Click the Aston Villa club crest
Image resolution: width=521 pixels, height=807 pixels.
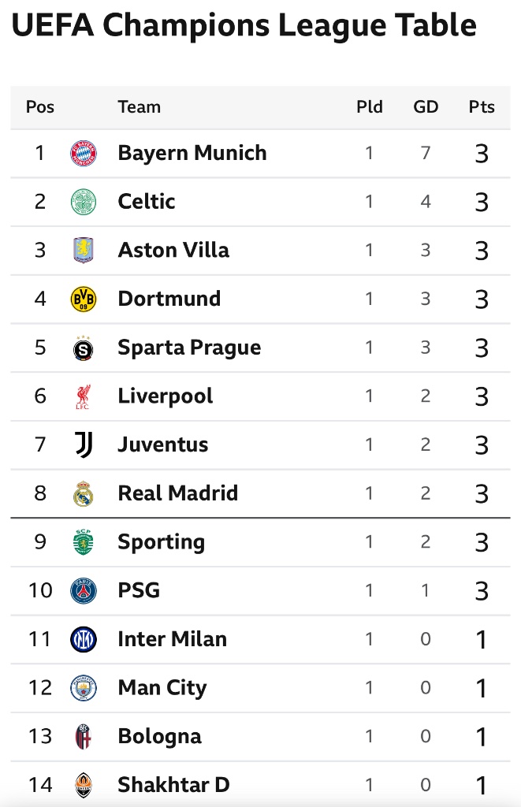click(84, 250)
